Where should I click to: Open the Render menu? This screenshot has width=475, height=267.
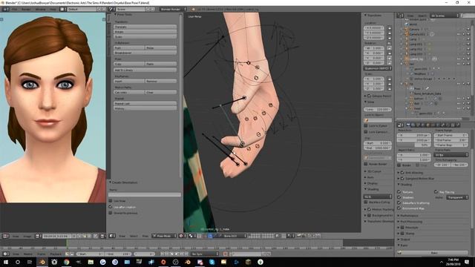tap(26, 10)
